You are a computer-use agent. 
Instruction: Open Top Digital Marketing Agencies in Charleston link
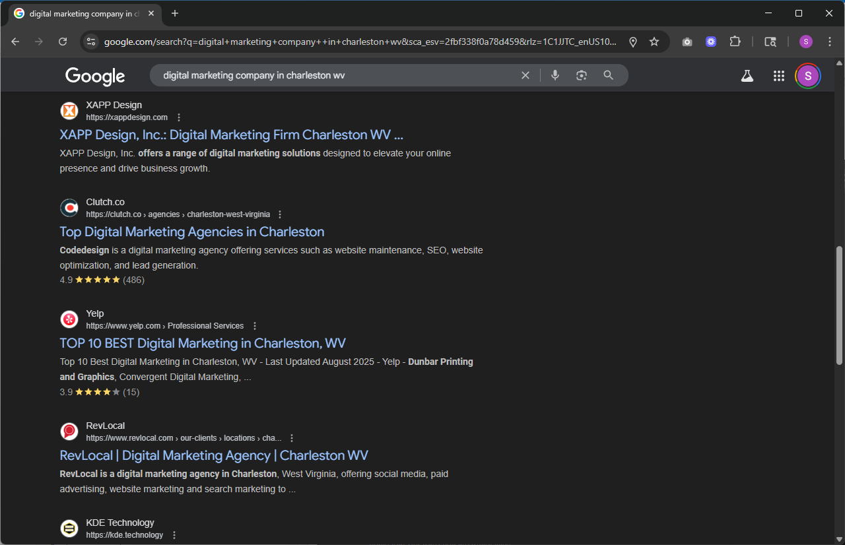click(x=192, y=232)
